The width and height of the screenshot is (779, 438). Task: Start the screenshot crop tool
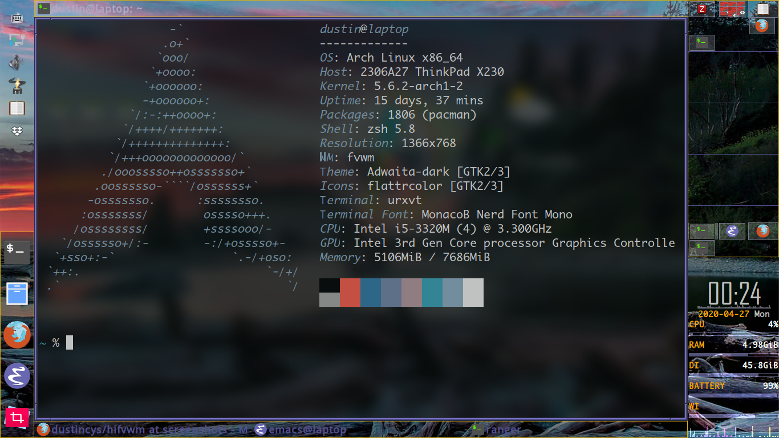(x=17, y=417)
